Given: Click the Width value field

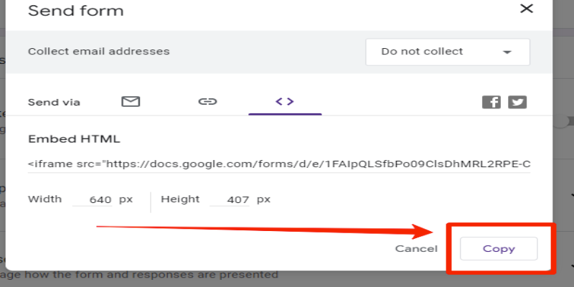Looking at the screenshot, I should click(93, 200).
